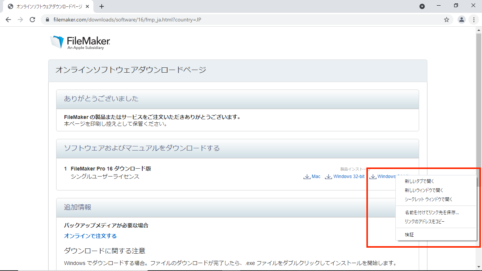The height and width of the screenshot is (271, 482).
Task: Click the Mac download icon
Action: pos(307,177)
